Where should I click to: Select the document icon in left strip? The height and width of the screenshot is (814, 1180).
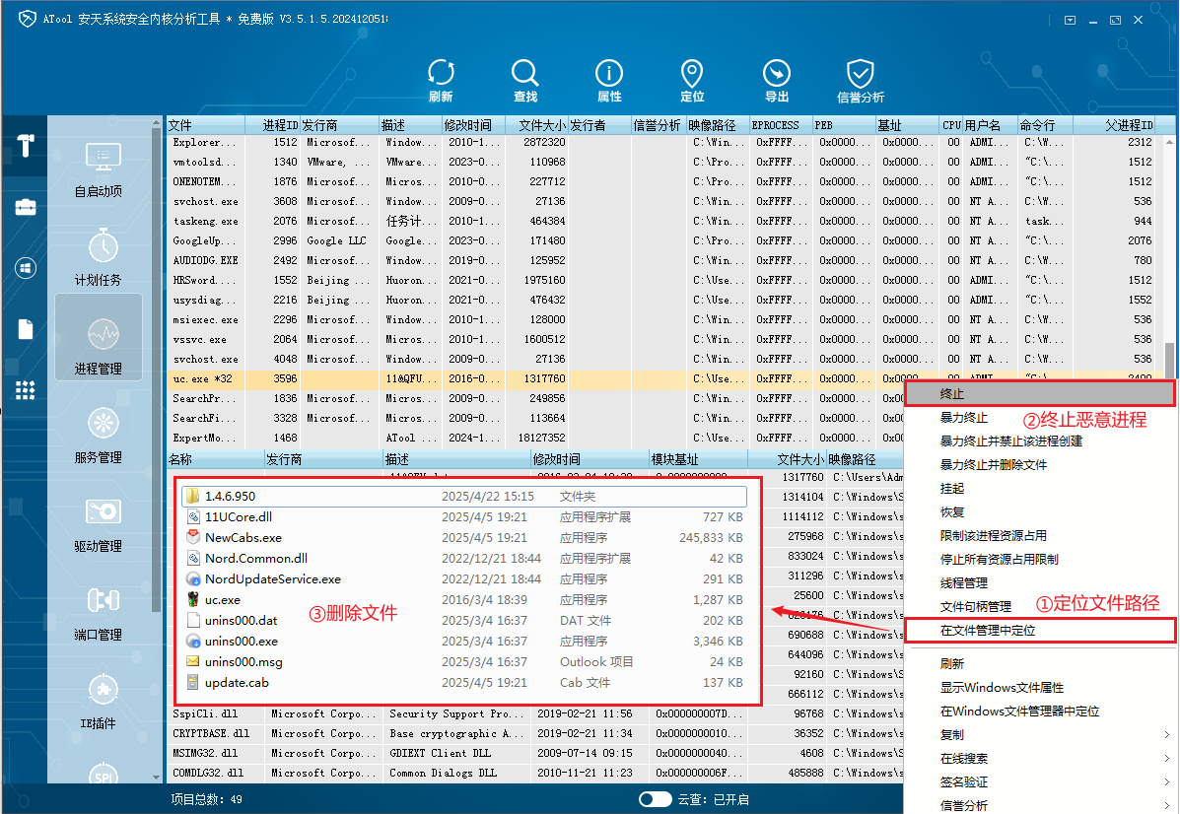[26, 329]
